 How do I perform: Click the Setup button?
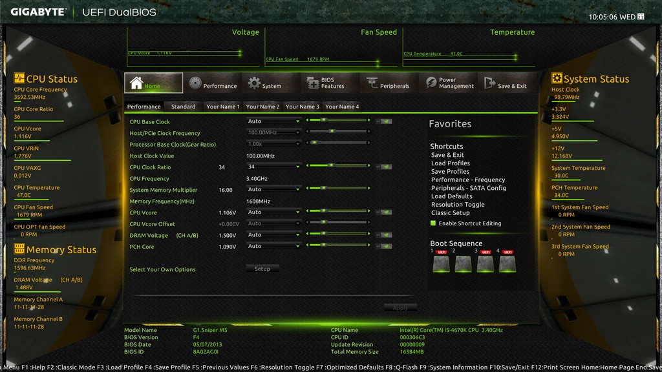(262, 269)
